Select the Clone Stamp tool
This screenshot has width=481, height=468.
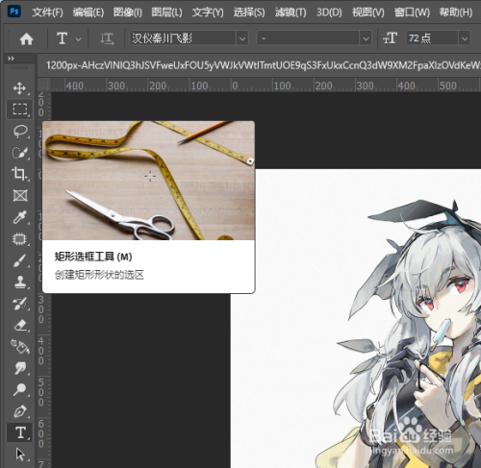coord(20,282)
